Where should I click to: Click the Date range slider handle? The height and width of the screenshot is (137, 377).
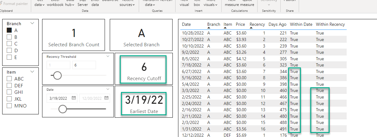[63, 109]
